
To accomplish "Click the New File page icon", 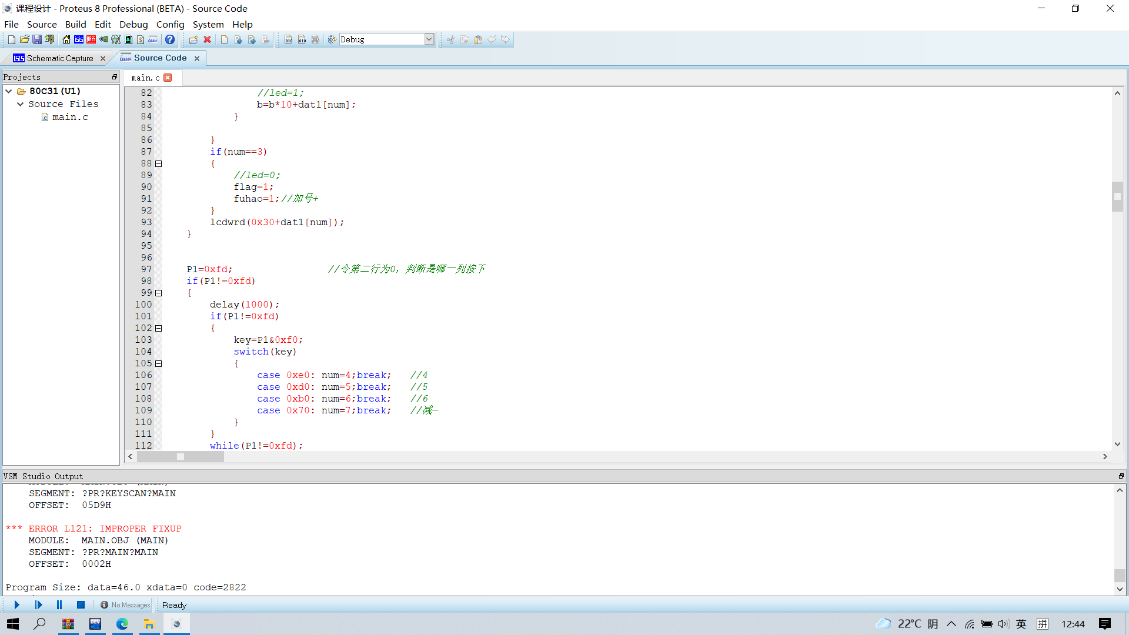I will (224, 39).
